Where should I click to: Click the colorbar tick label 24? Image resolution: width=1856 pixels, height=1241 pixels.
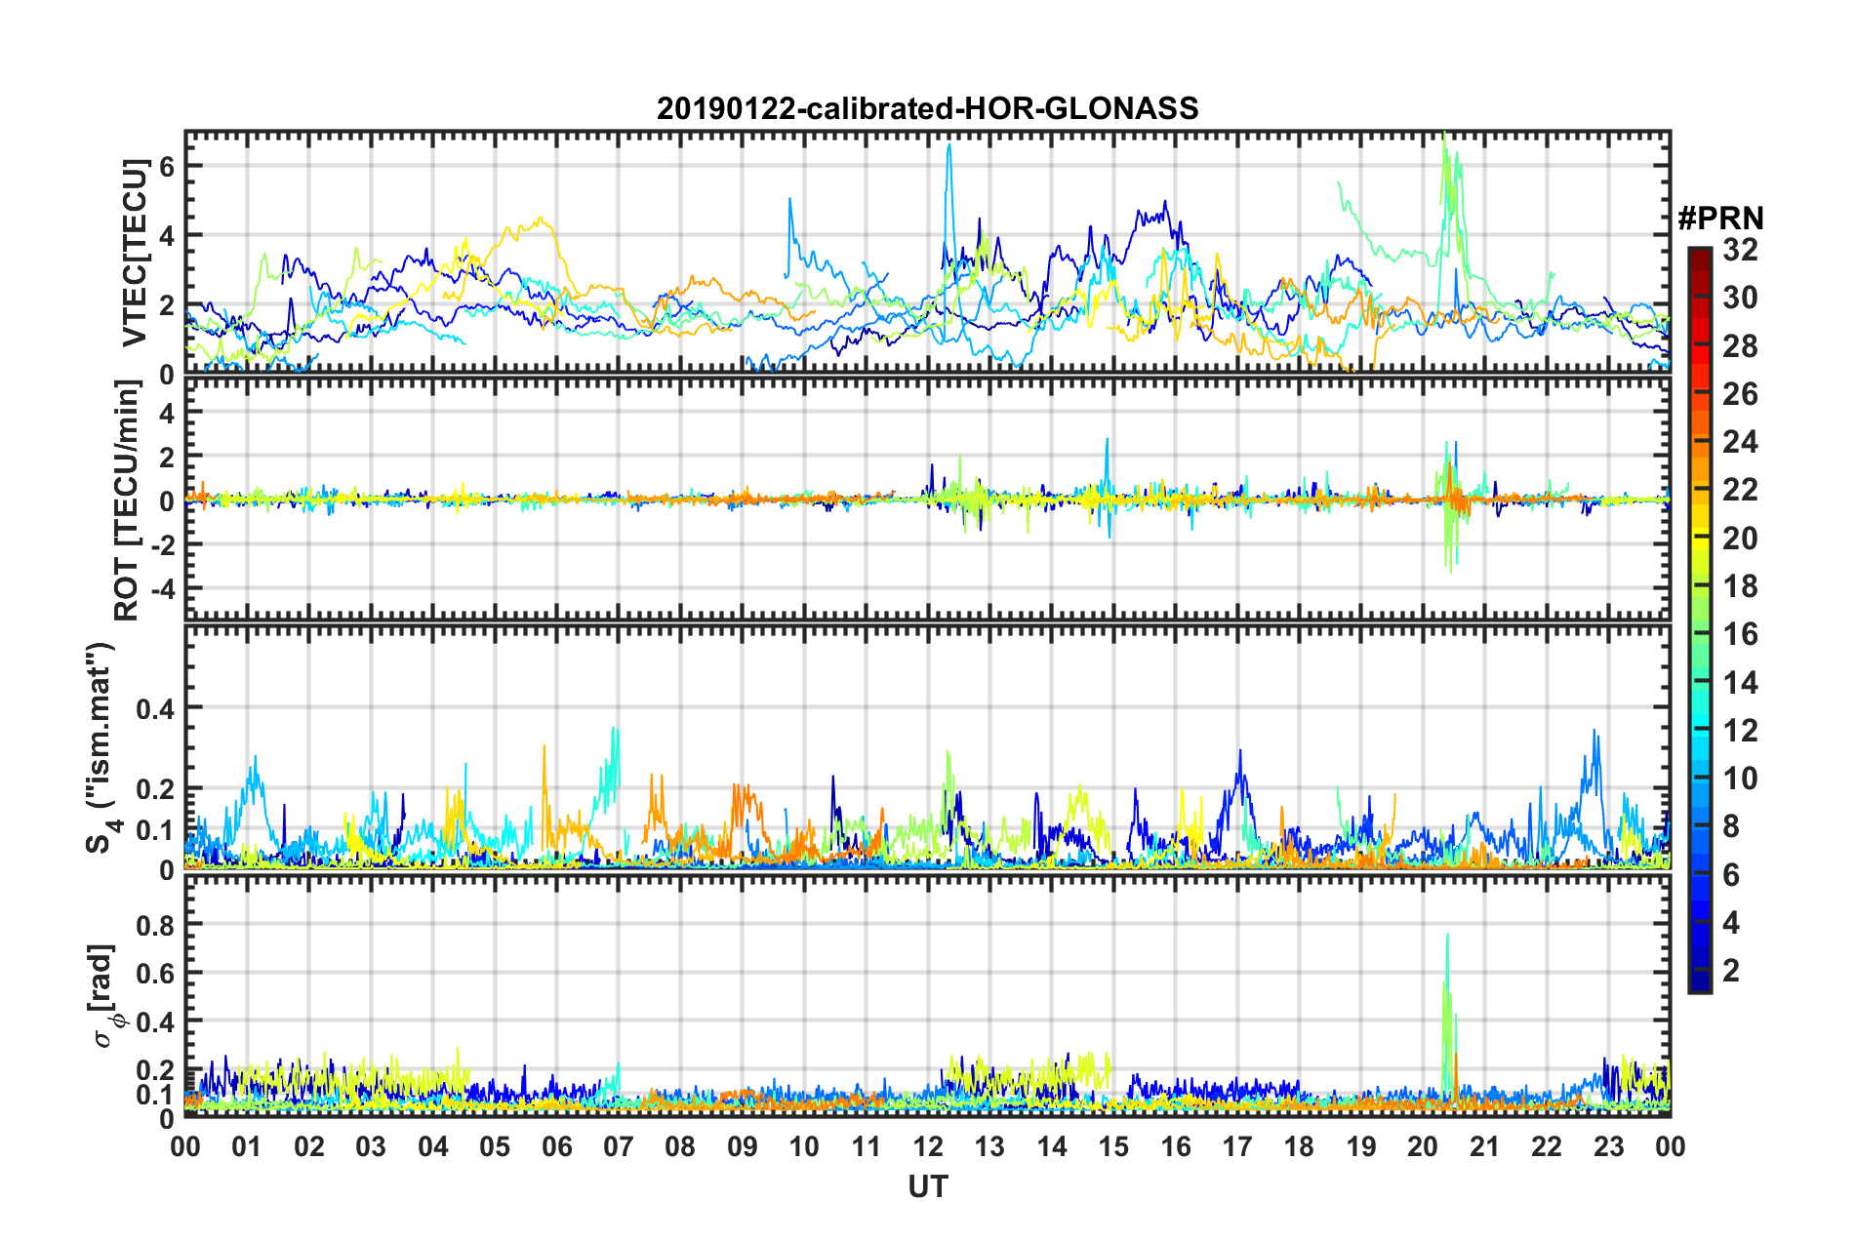point(1740,442)
